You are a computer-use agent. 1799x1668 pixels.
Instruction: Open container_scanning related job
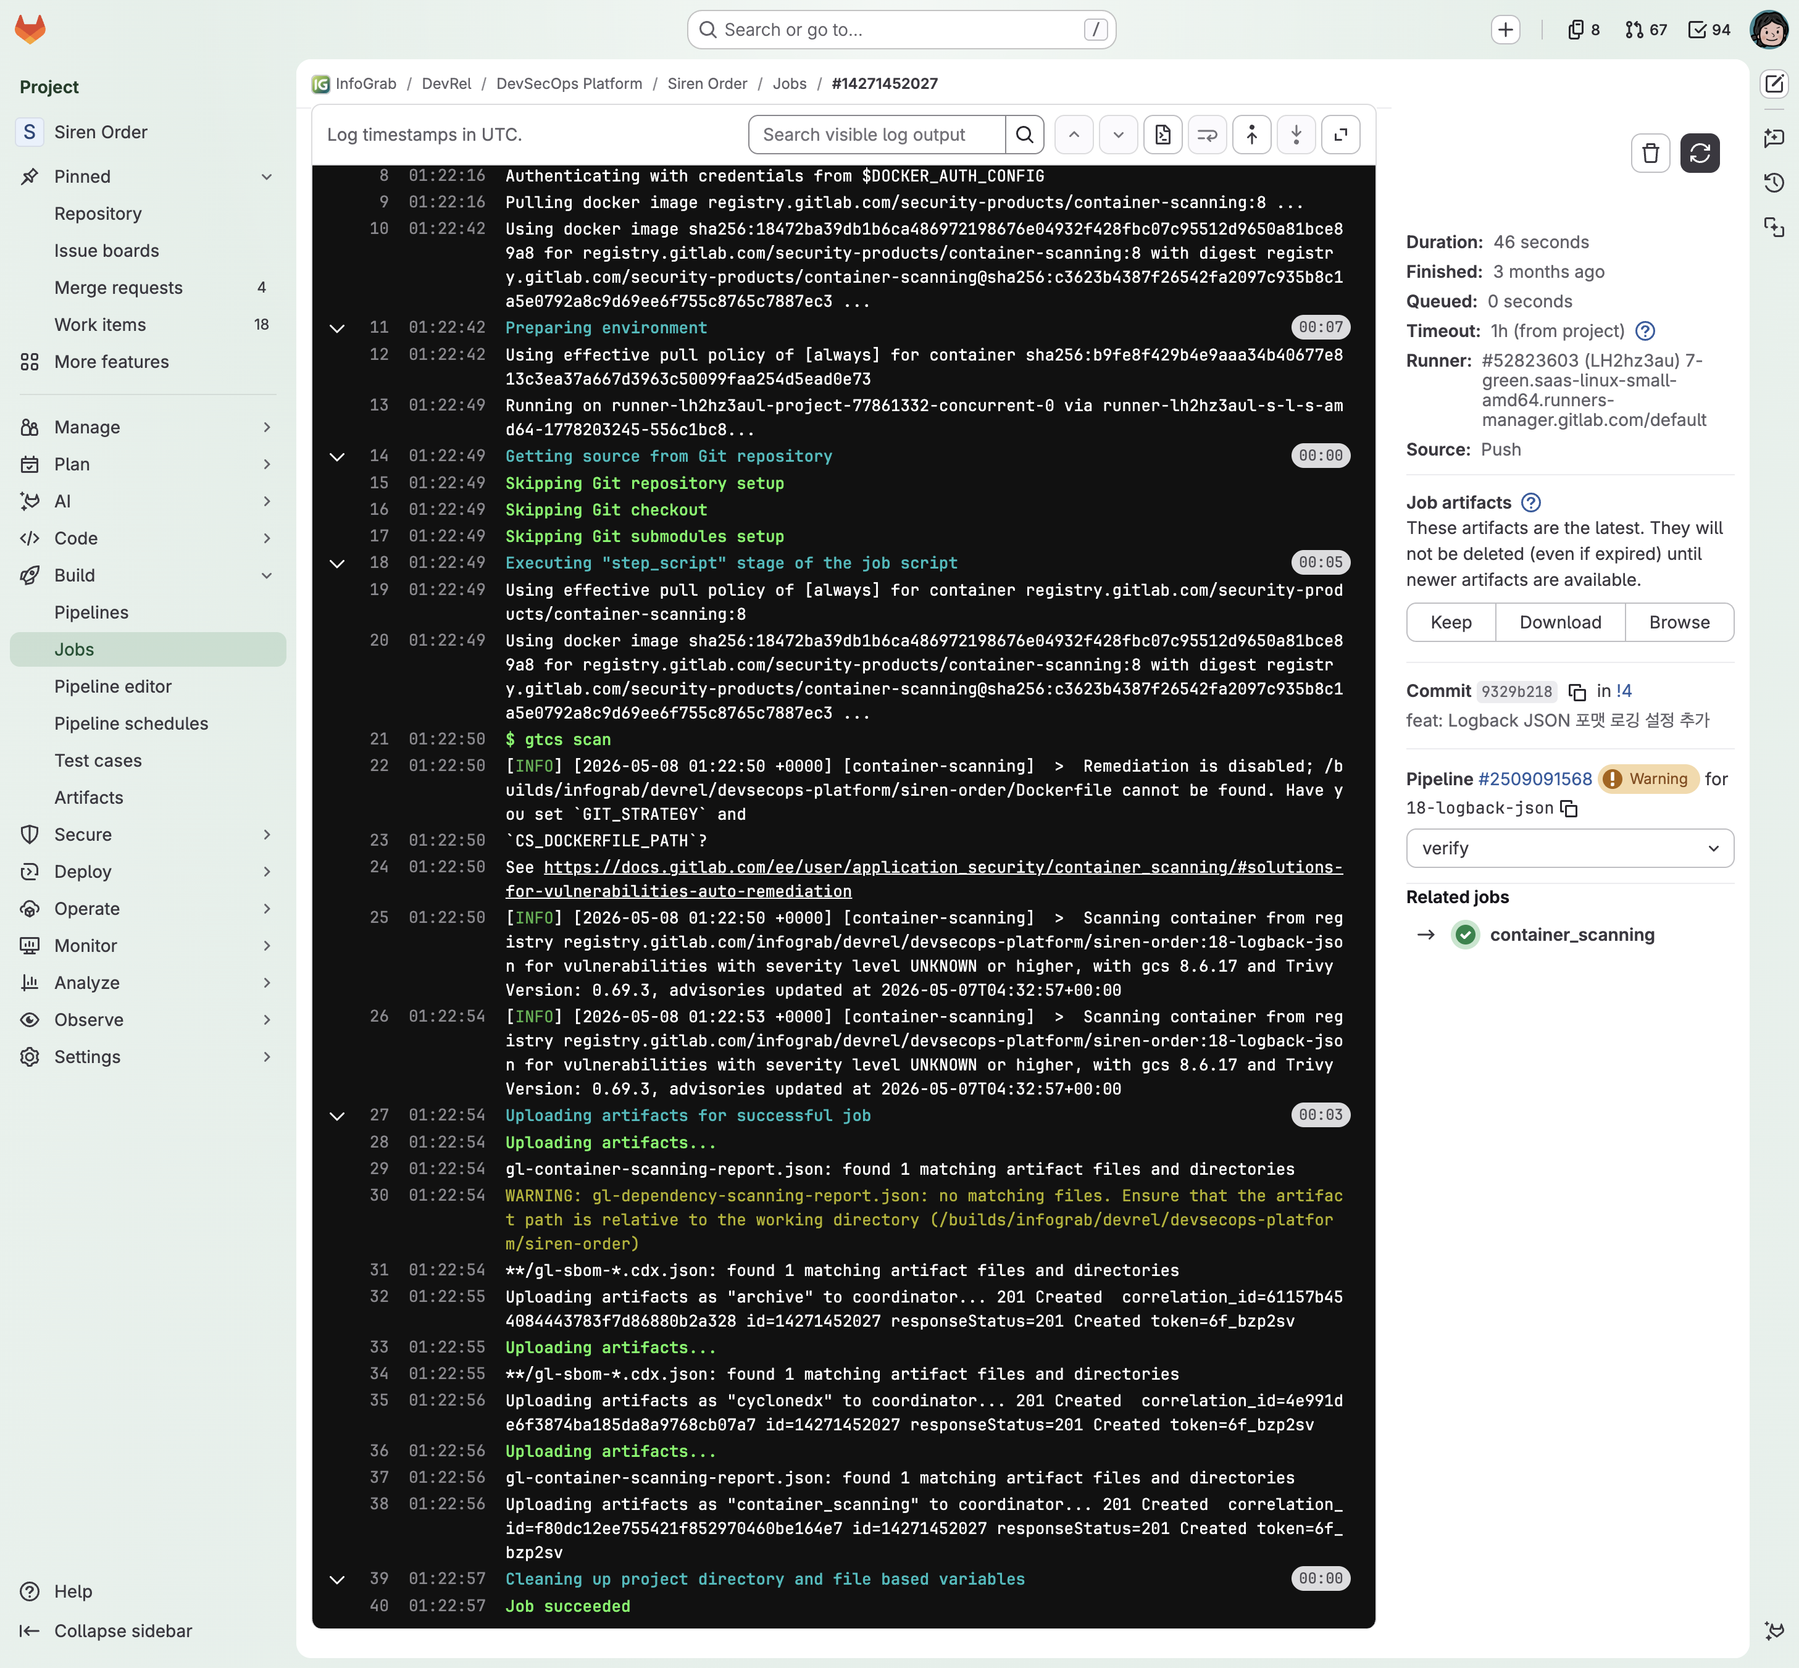point(1572,935)
